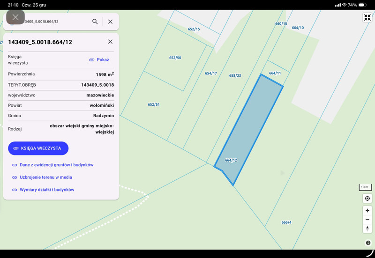Tap the gray overlay close button

coord(15,17)
